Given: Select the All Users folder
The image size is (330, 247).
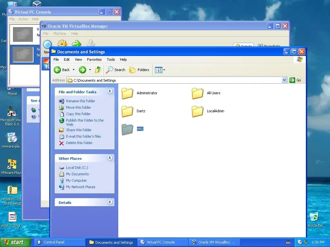Looking at the screenshot, I should tap(198, 93).
